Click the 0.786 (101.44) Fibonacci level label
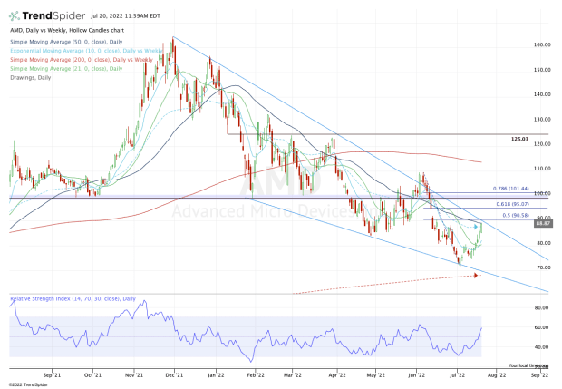This screenshot has width=562, height=389. (x=510, y=189)
